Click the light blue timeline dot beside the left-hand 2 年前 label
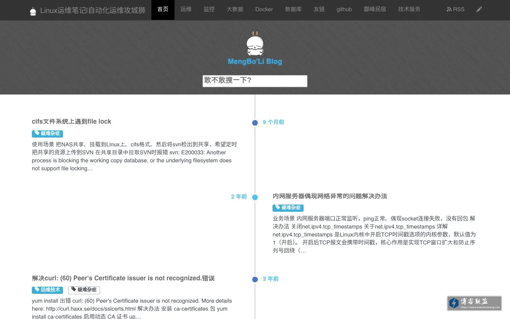 pos(255,197)
